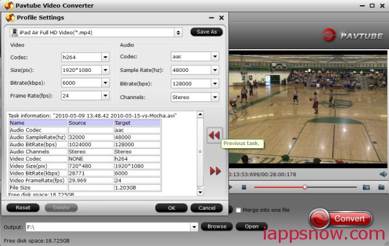389x246 pixels.
Task: Expand the audio Sample Rate dropdown
Action: click(x=215, y=70)
